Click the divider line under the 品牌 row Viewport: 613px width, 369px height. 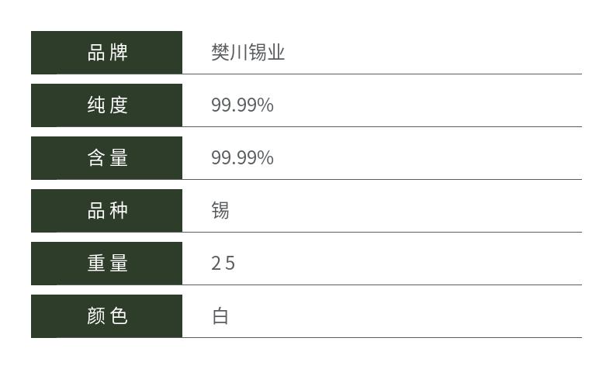tap(382, 74)
